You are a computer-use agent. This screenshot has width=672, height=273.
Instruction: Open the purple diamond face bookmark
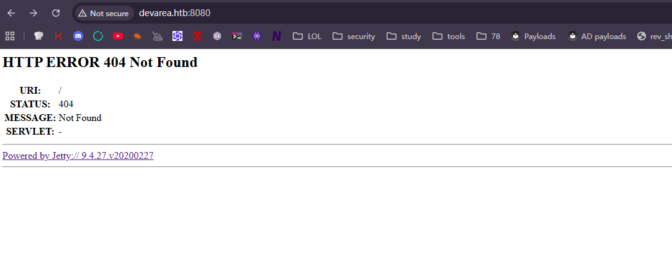[257, 37]
